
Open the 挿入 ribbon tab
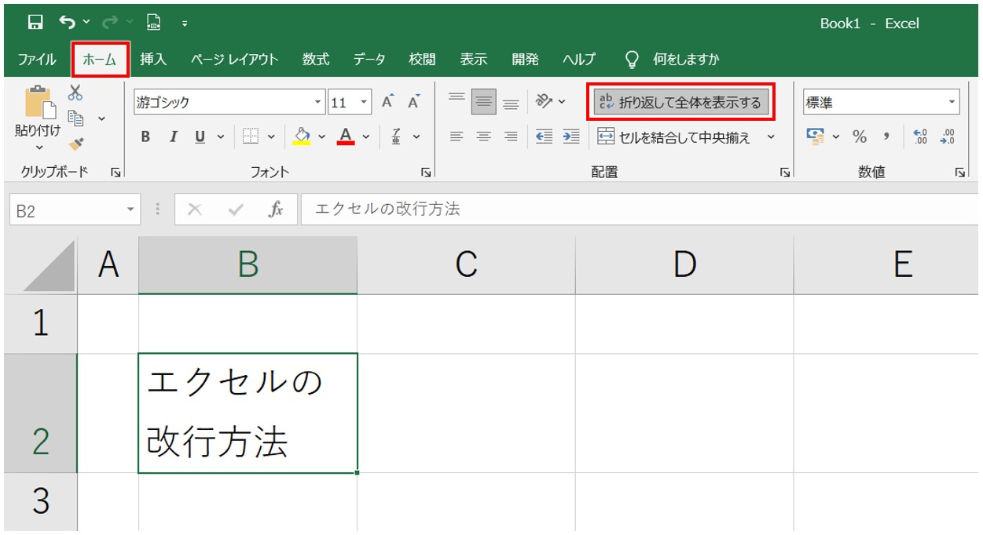tap(152, 60)
